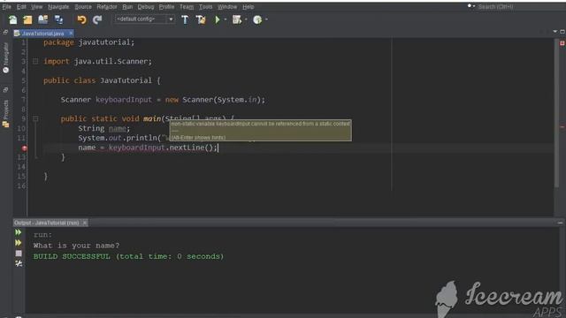Viewport: 566px width, 318px height.
Task: Click the Undo arrow icon
Action: [x=82, y=19]
